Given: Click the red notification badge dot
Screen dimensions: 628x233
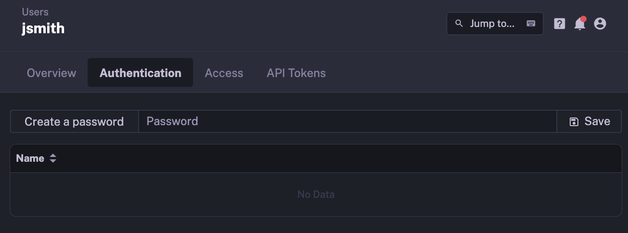Looking at the screenshot, I should (583, 19).
